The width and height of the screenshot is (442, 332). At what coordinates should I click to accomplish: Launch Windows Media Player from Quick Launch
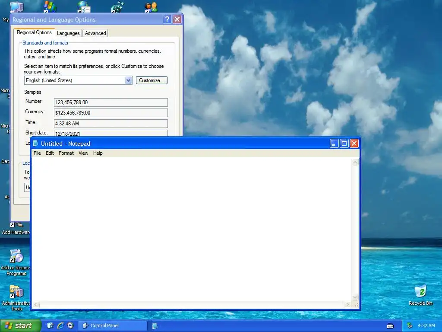tap(70, 326)
